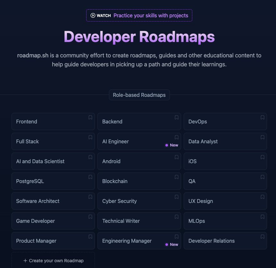Image resolution: width=276 pixels, height=268 pixels.
Task: Click the New badge on Engineering Manager
Action: (171, 244)
